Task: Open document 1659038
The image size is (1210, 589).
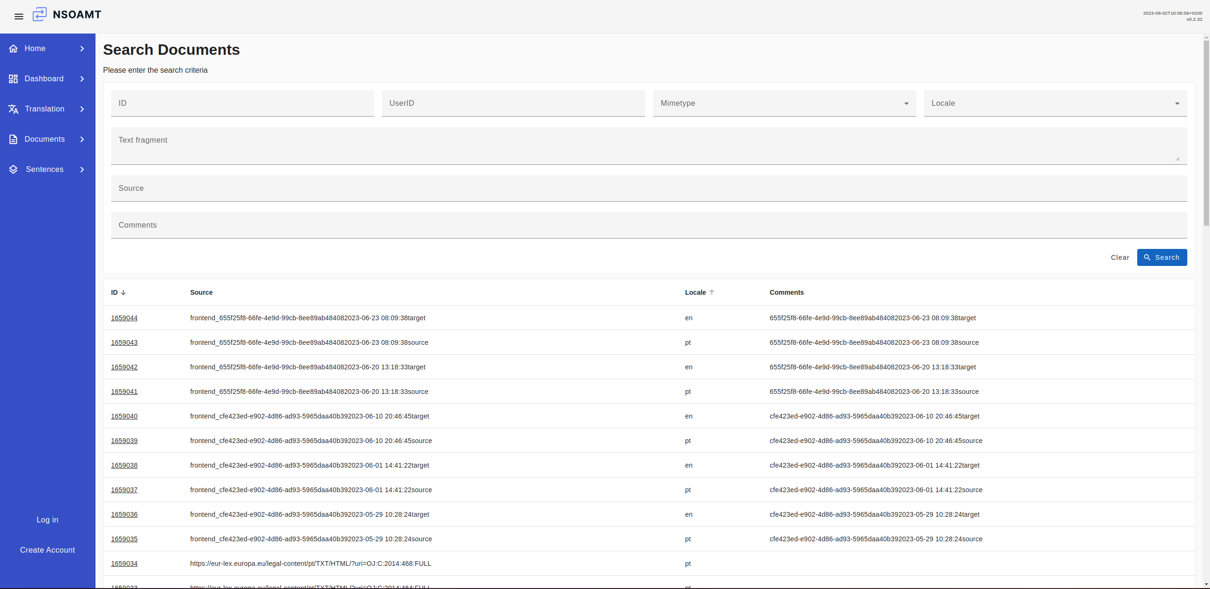Action: click(x=124, y=465)
